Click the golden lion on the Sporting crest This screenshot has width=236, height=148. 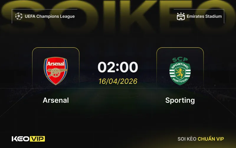tap(180, 73)
